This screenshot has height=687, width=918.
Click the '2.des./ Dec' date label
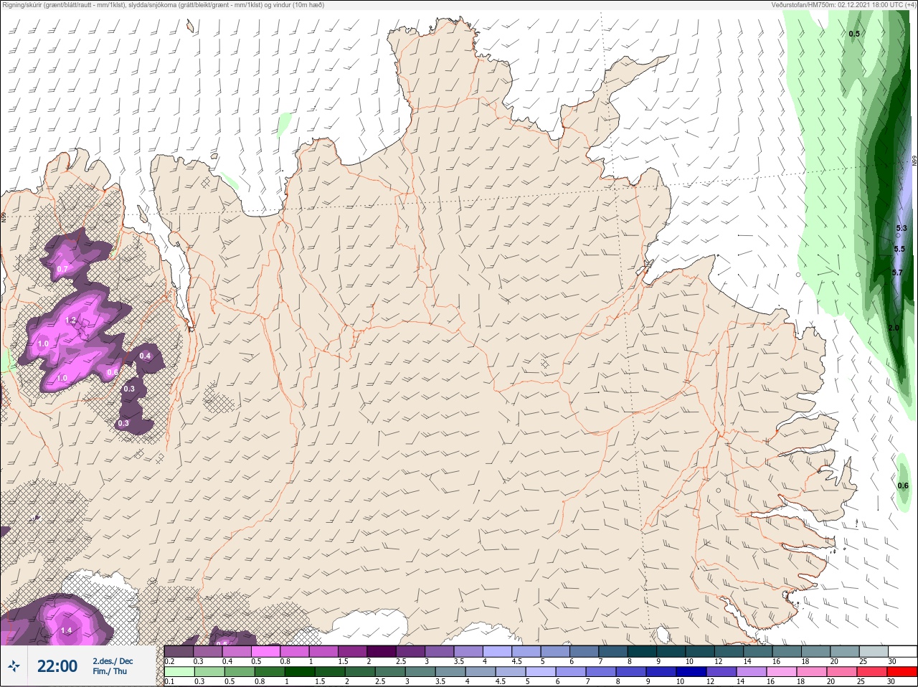[x=113, y=661]
